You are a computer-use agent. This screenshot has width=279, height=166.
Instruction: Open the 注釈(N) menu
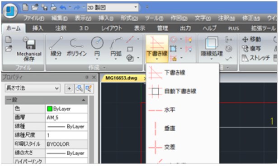227,18
